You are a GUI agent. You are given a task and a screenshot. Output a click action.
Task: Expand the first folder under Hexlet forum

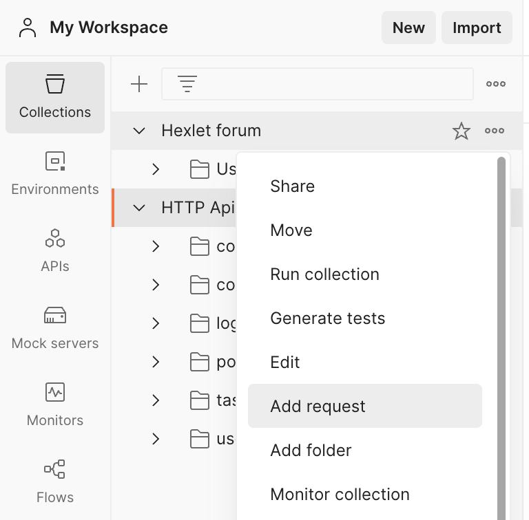[156, 169]
